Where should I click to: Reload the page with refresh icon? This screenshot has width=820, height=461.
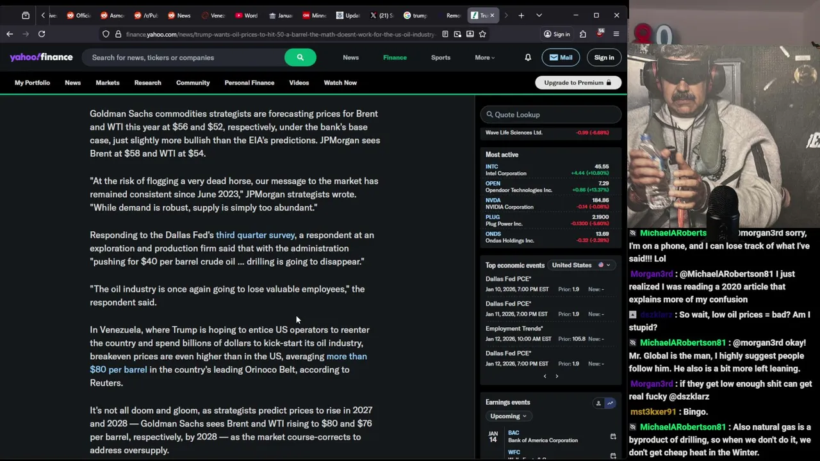[42, 34]
